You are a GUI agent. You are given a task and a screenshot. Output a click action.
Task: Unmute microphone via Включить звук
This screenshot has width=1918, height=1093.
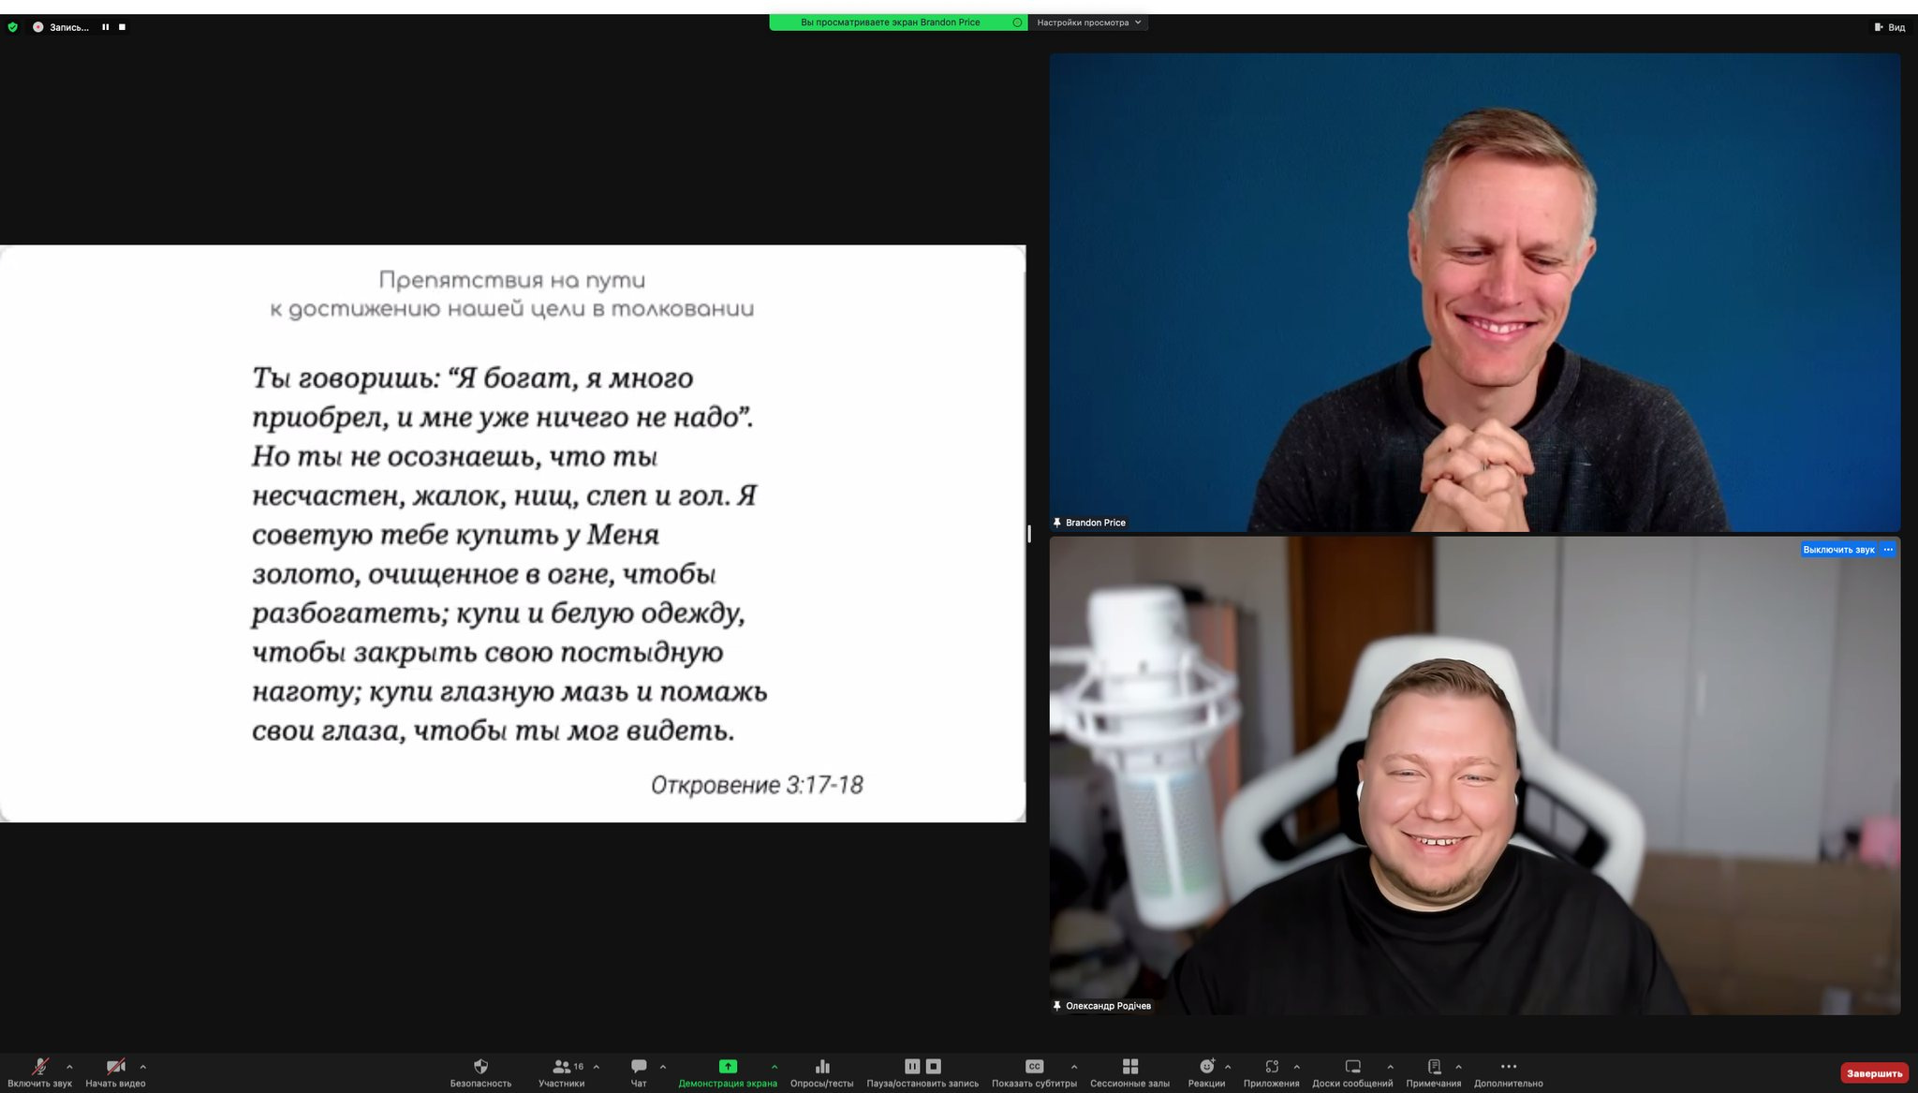(x=39, y=1067)
